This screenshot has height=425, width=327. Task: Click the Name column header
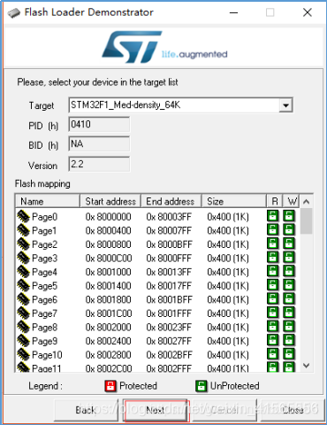click(48, 201)
